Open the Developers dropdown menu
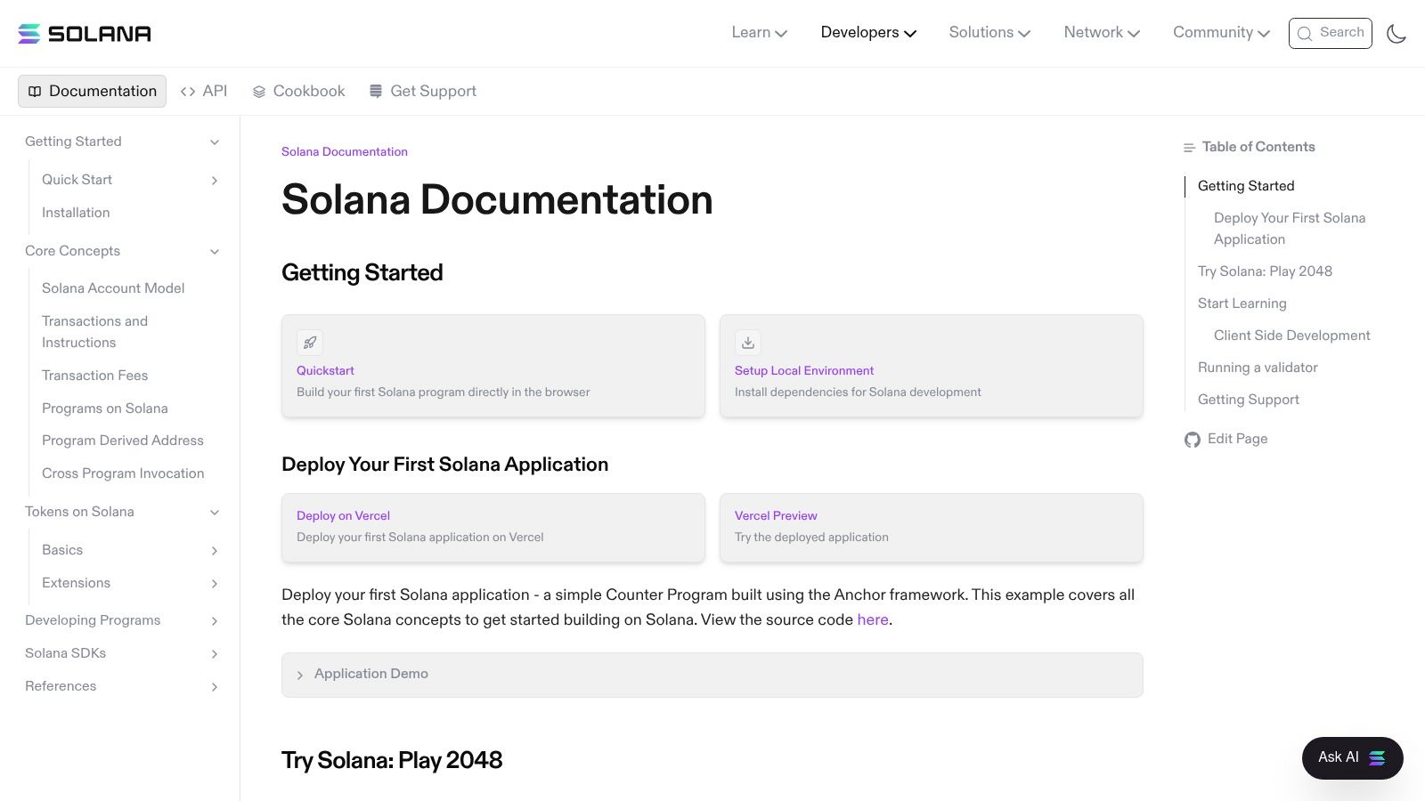 coord(868,33)
